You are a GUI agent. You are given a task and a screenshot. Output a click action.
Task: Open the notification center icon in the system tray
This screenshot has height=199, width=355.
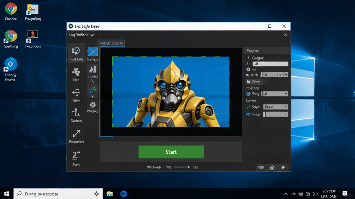[345, 194]
